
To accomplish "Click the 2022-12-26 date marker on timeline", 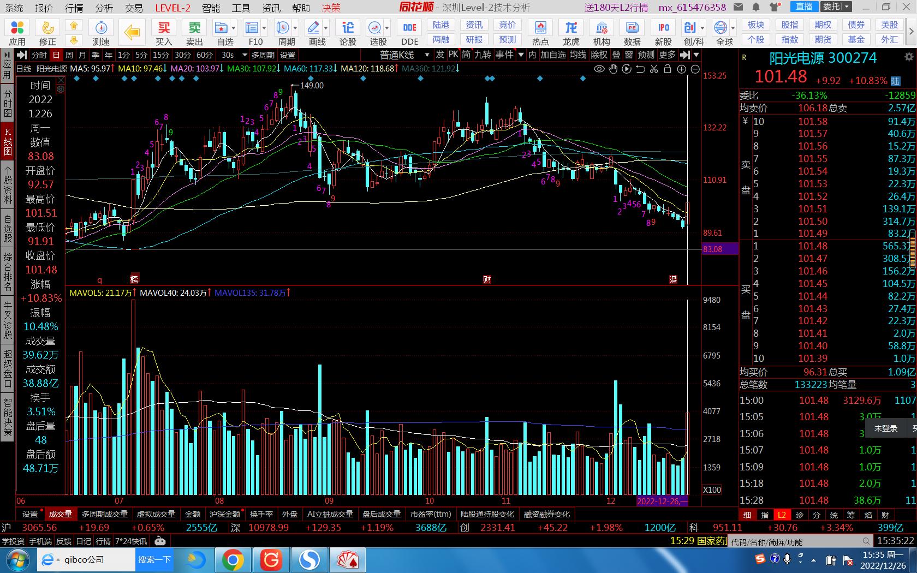I will point(662,501).
